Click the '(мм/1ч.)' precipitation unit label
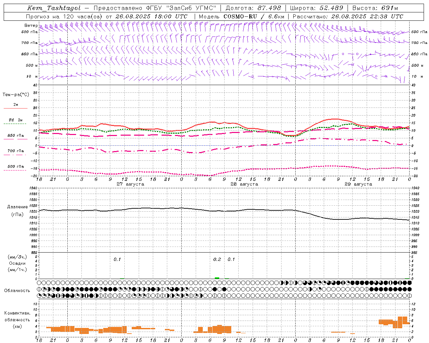429x343 pixels. [17, 270]
